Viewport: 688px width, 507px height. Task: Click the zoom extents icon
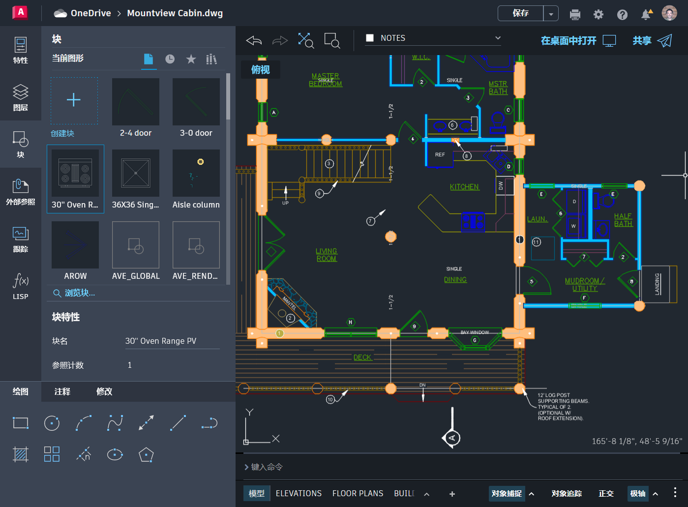(x=306, y=40)
